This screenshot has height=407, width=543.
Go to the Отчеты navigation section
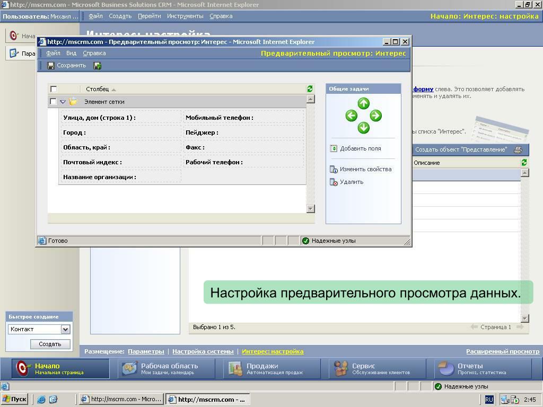[x=483, y=369]
